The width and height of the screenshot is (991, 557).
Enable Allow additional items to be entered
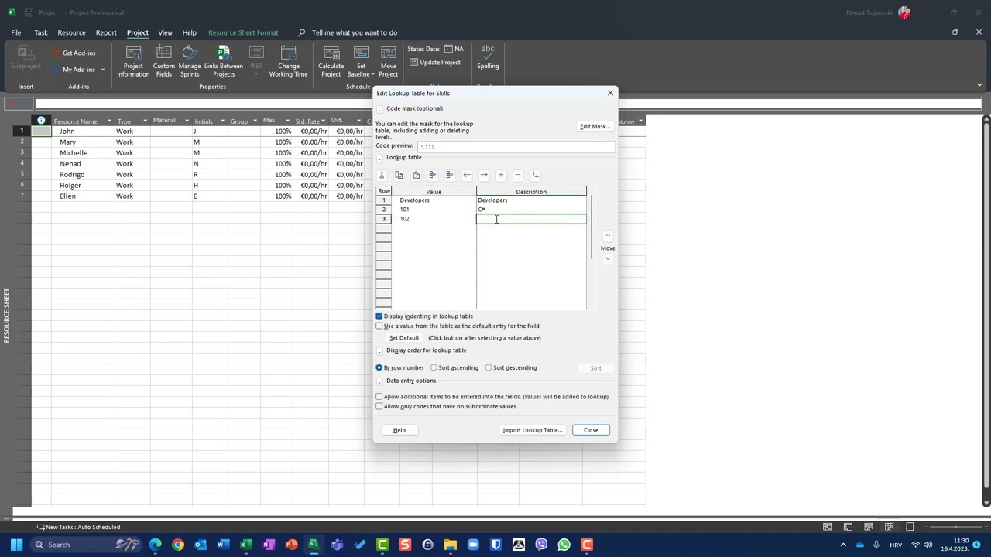(x=379, y=397)
